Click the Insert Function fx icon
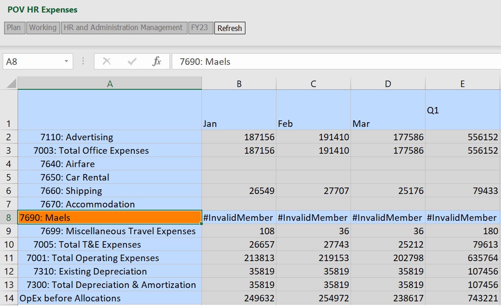The height and width of the screenshot is (306, 501). [157, 61]
